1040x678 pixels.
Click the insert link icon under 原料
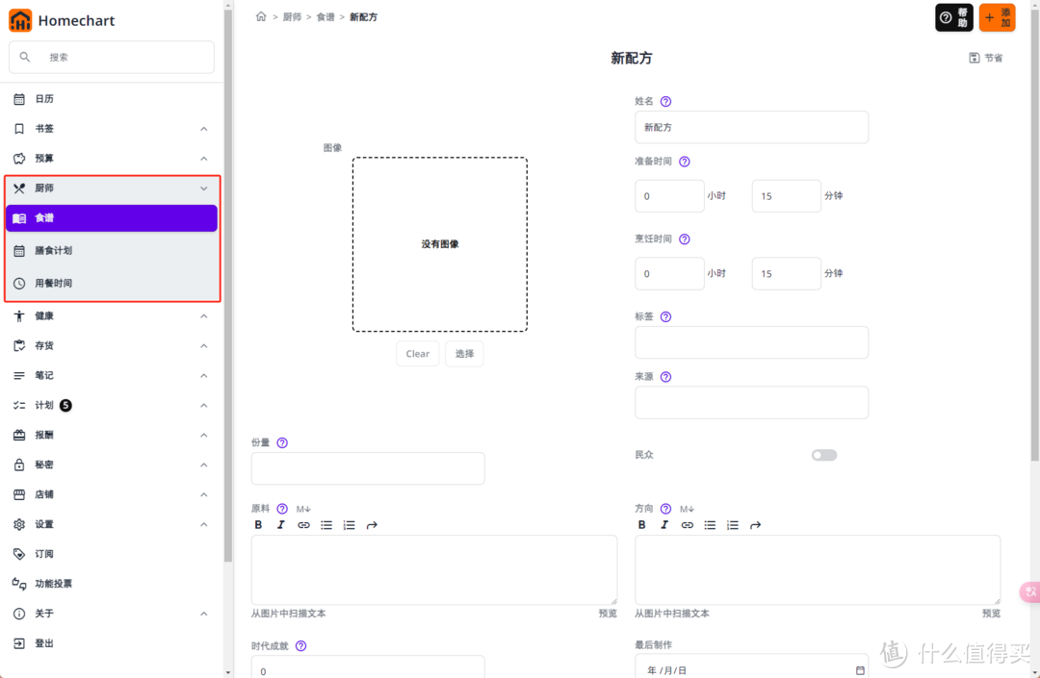pos(303,524)
